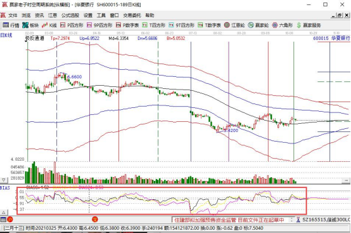Open the 赢家轮 wheel tool
This screenshot has height=233, width=351.
tap(258, 25)
